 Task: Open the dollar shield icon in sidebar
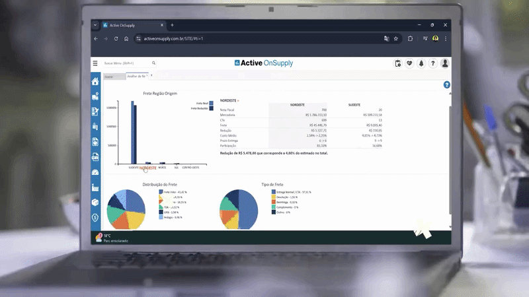[x=95, y=217]
